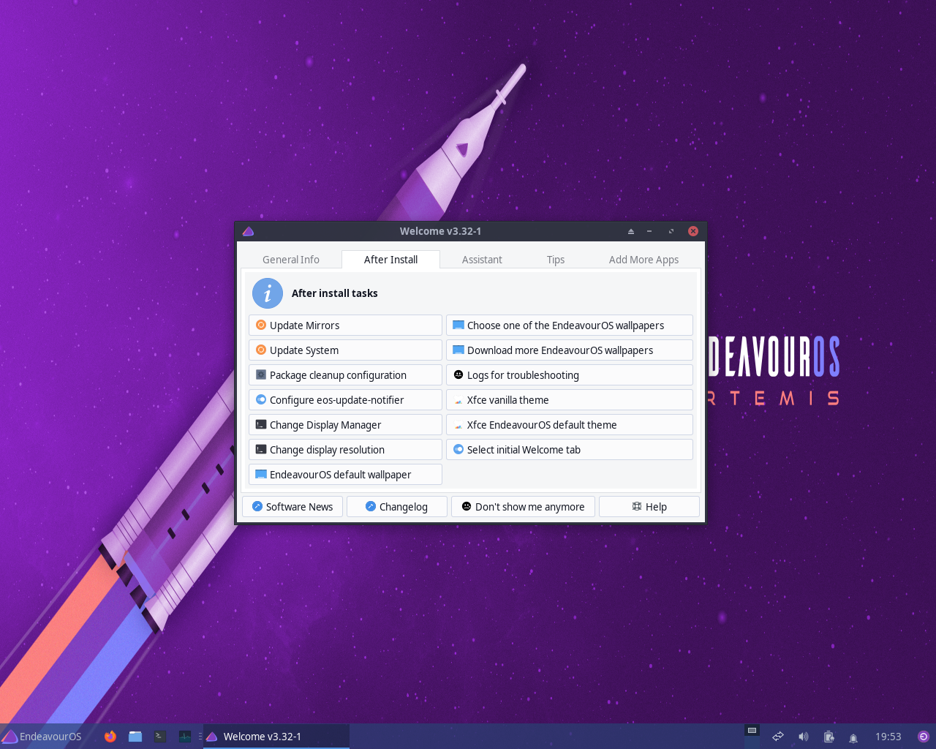The height and width of the screenshot is (749, 936).
Task: Select the After Install tab
Action: pyautogui.click(x=390, y=260)
